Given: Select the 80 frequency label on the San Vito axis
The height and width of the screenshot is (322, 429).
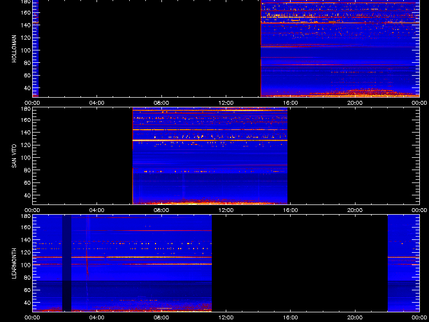Looking at the screenshot, I should pos(28,170).
